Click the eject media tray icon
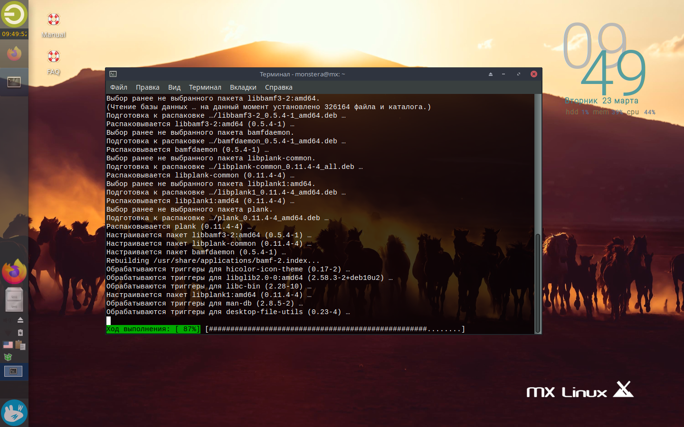This screenshot has height=427, width=684. pos(20,320)
